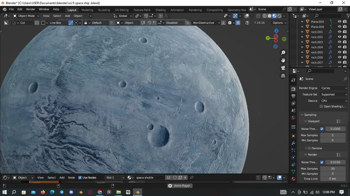Pin the node editor material
This screenshot has width=350, height=196.
coord(192,177)
